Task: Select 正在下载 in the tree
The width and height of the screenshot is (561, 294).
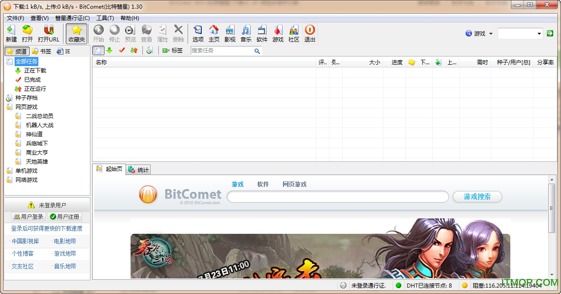Action: [35, 71]
